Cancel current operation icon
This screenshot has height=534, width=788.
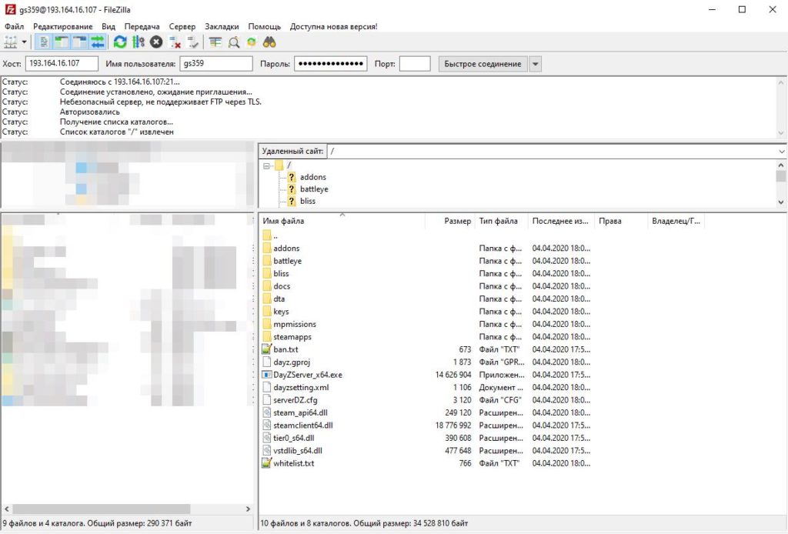click(x=156, y=42)
